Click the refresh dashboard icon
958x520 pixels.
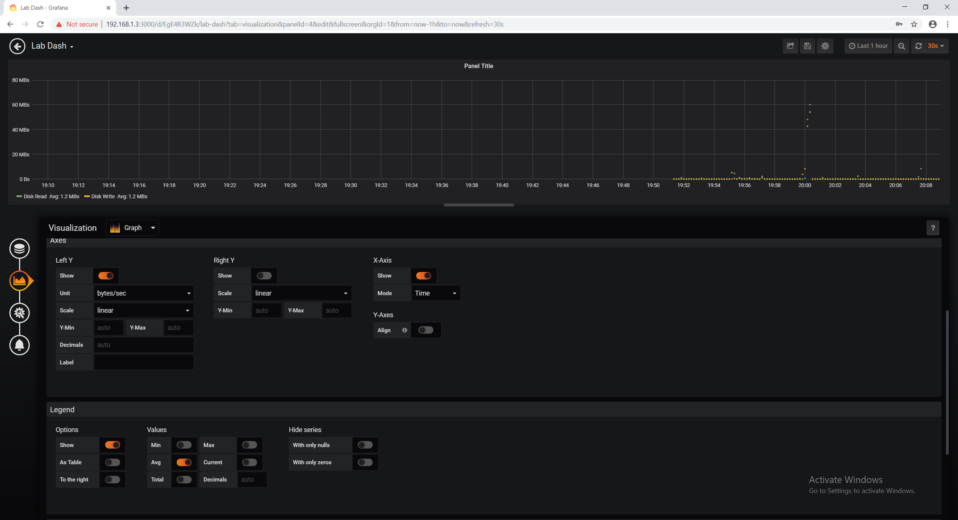[918, 46]
